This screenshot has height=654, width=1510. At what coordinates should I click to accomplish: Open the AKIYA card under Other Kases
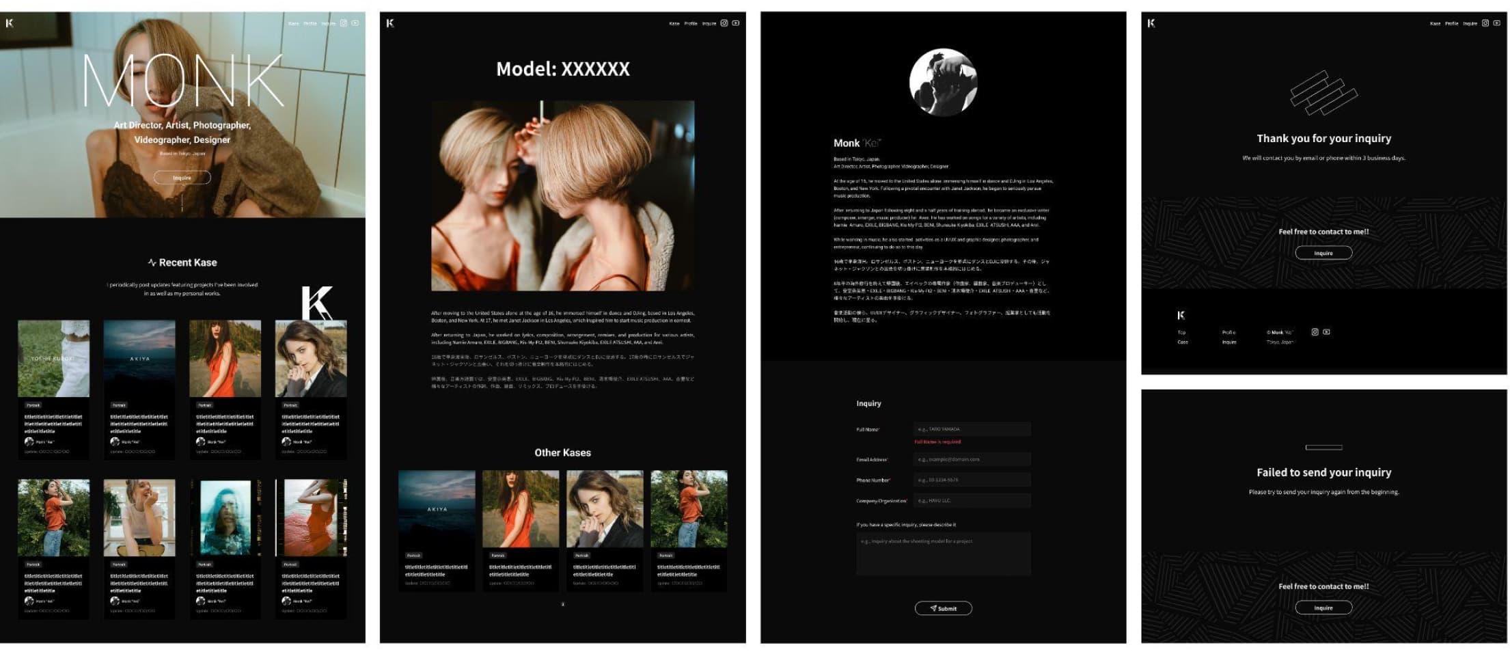[437, 530]
